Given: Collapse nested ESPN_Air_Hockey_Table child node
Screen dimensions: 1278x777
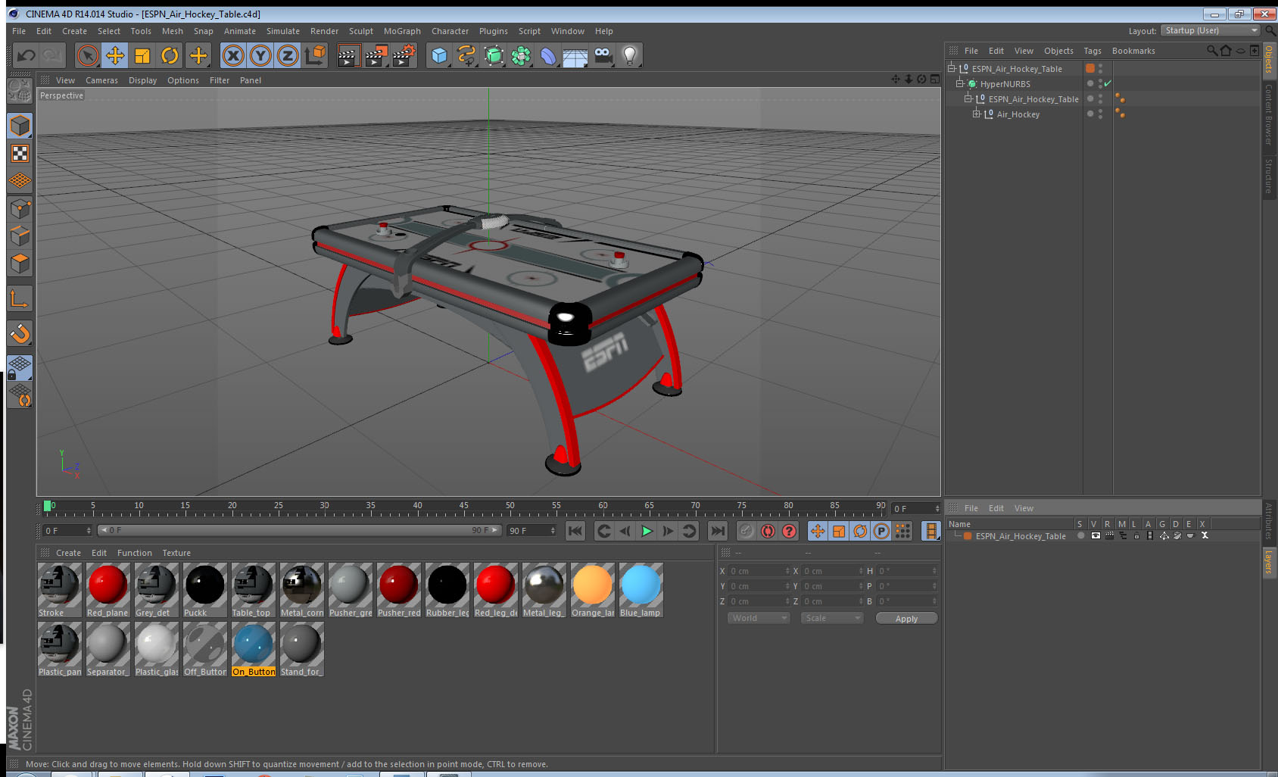Looking at the screenshot, I should pyautogui.click(x=968, y=98).
